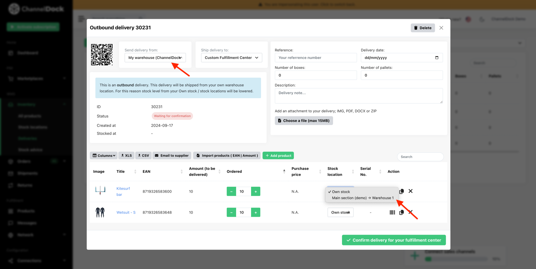Sort by Purchase price column

click(320, 171)
